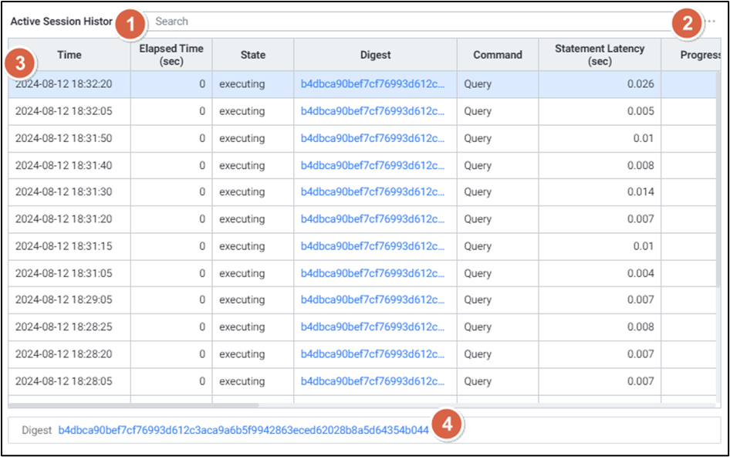Open digest link in 18:31:30 row
Image resolution: width=730 pixels, height=457 pixels.
pos(373,192)
